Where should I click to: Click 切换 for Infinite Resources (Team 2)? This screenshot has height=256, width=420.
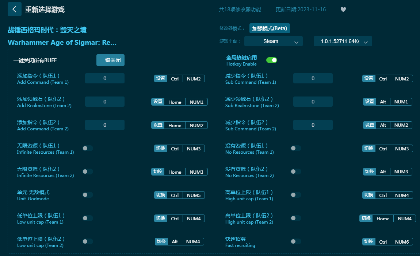click(158, 172)
